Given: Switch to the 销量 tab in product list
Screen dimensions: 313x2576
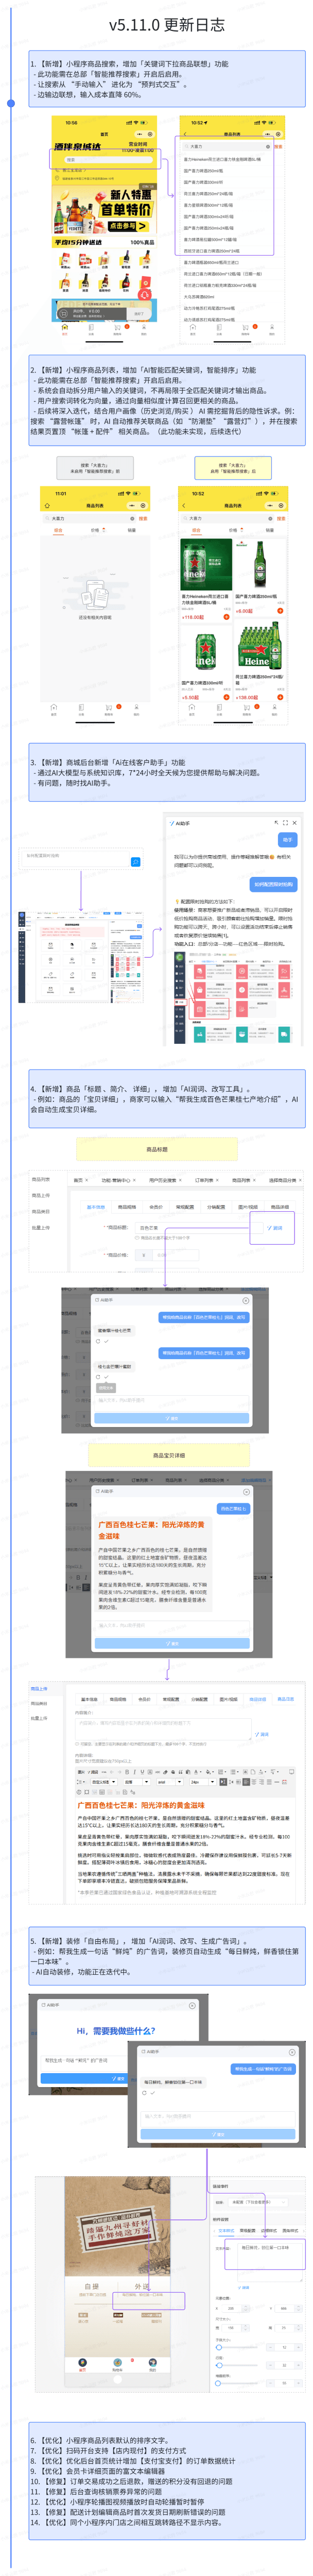Looking at the screenshot, I should (269, 530).
